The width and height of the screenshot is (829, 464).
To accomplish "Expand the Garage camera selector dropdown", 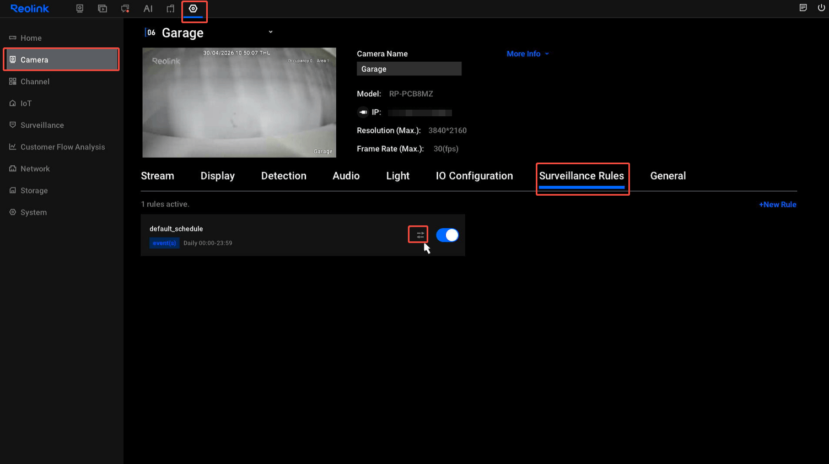I will point(271,32).
